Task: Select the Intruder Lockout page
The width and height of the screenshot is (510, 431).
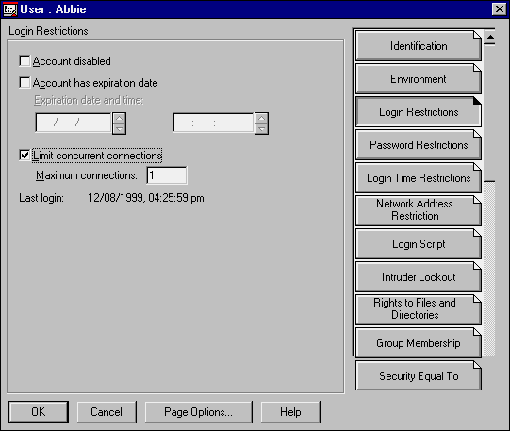Action: click(419, 277)
